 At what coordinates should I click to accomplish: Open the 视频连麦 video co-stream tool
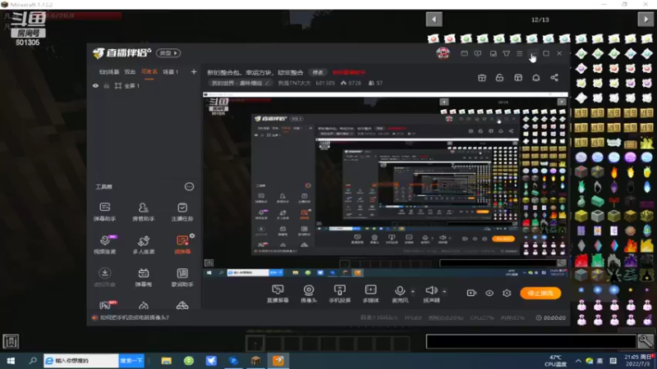105,244
